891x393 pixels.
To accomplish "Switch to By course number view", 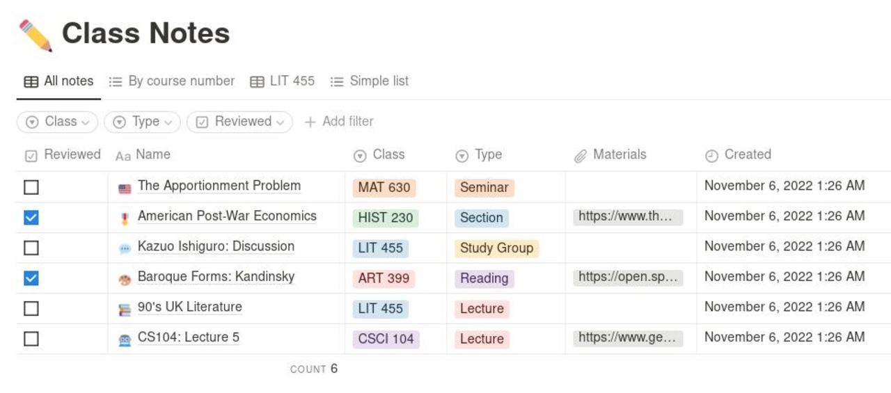I will (172, 81).
